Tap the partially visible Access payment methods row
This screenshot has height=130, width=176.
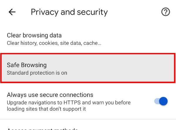pos(42,129)
